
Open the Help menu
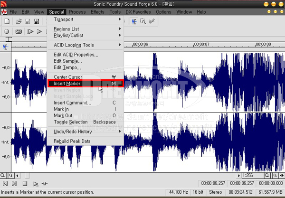click(201, 12)
